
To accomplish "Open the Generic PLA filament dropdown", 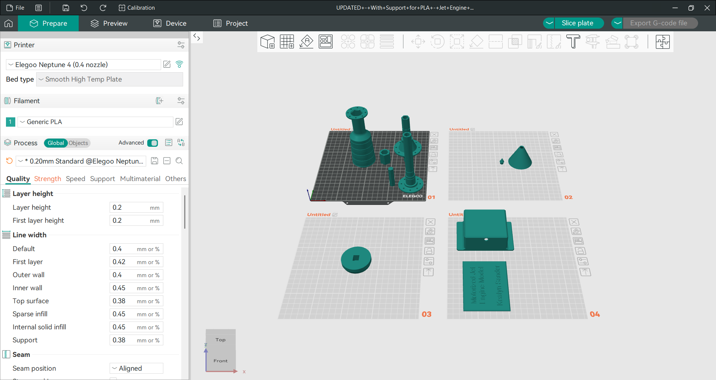I will (x=95, y=122).
